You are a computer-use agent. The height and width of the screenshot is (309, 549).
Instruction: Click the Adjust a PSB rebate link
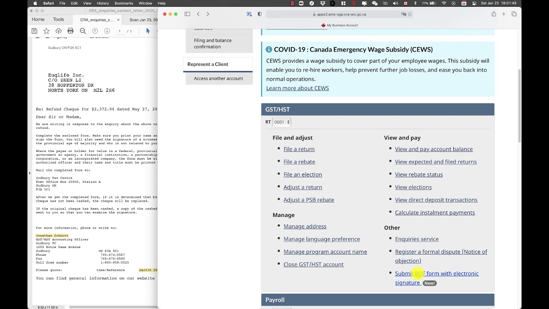(309, 200)
